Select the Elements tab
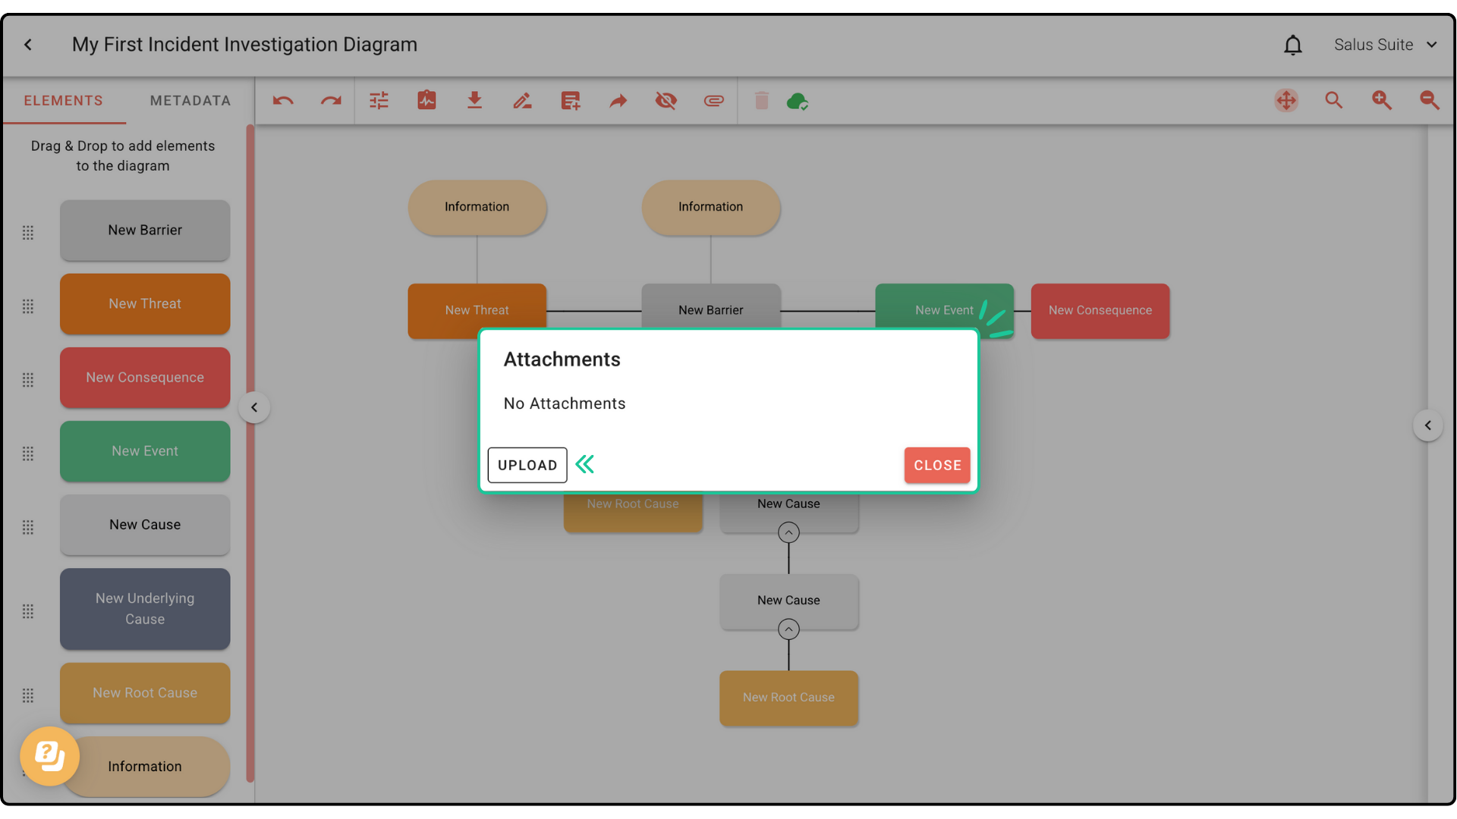Viewport: 1457px width, 819px height. click(63, 101)
